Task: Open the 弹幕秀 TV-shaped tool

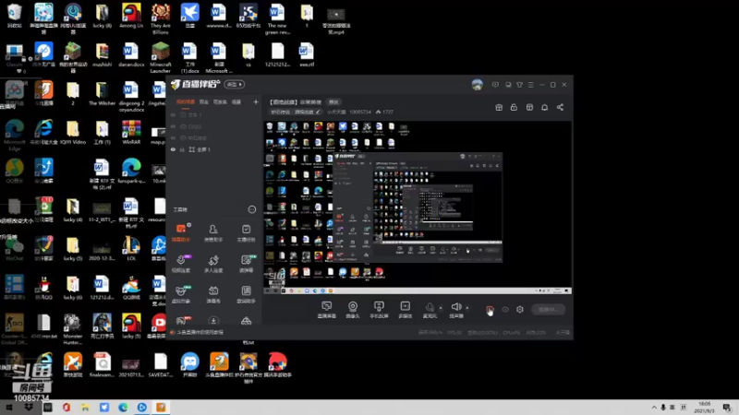Action: (x=213, y=294)
